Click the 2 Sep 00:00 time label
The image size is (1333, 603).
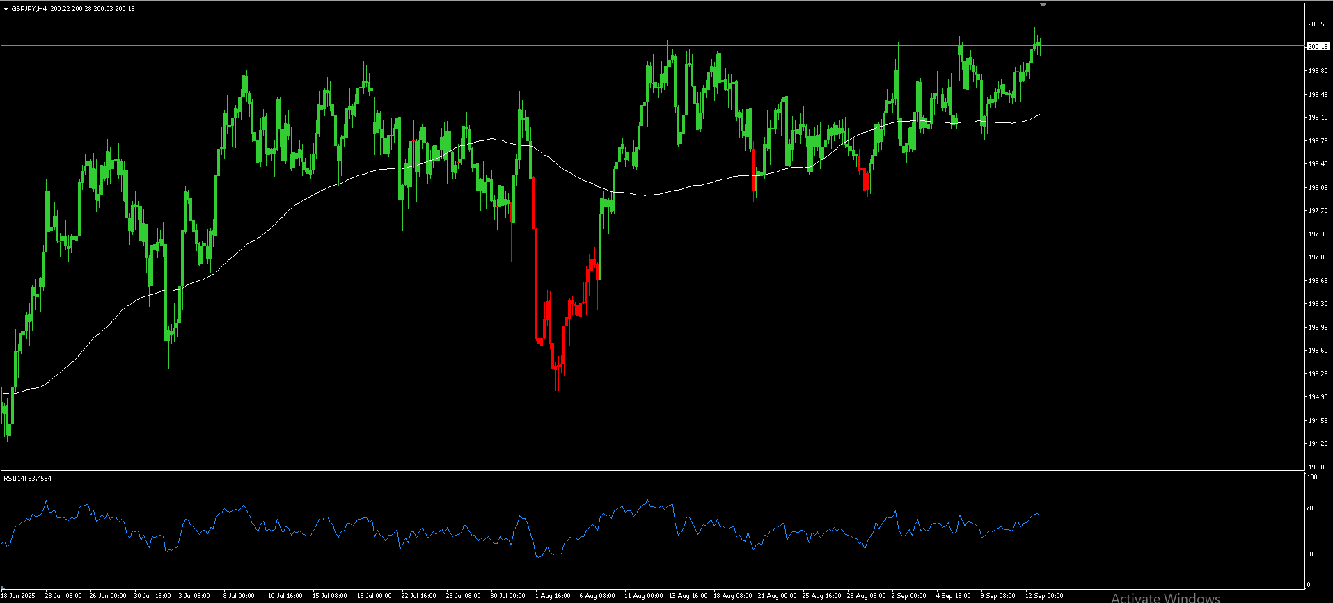pos(909,596)
